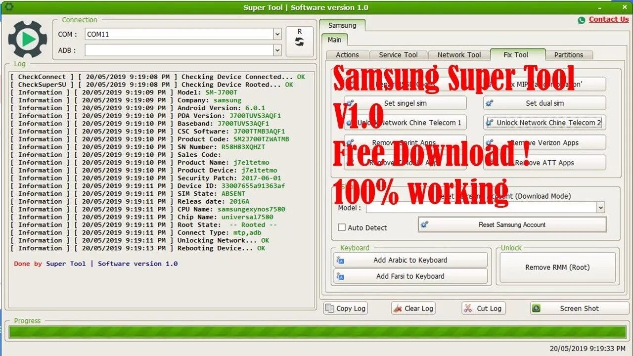Click the Clear Log button

[x=413, y=308]
